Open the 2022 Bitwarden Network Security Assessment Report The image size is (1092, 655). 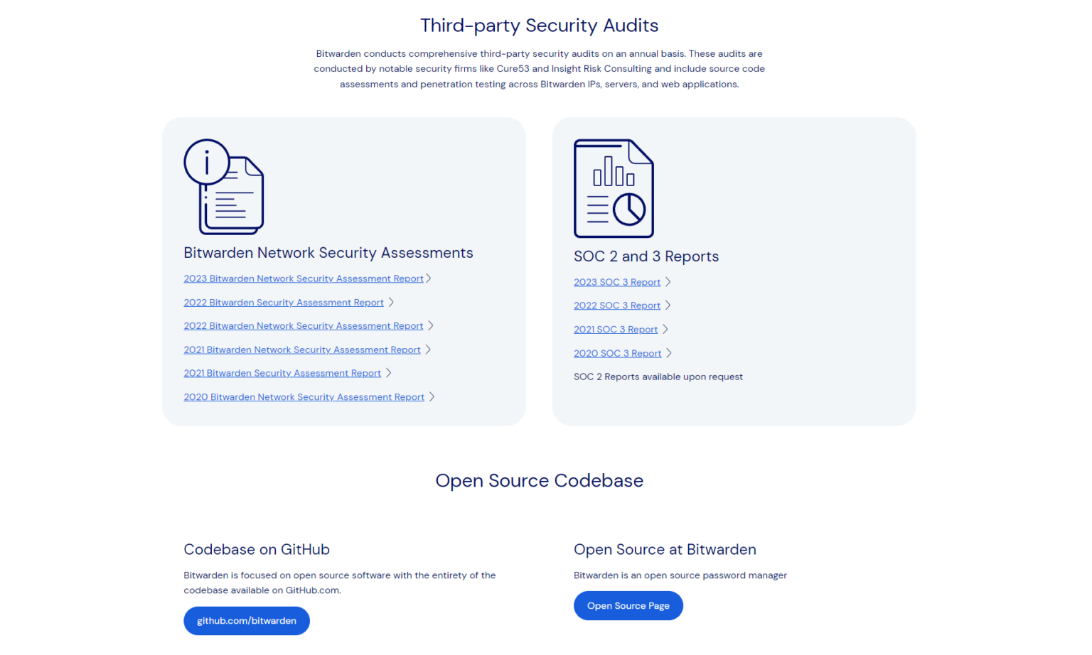pos(304,326)
